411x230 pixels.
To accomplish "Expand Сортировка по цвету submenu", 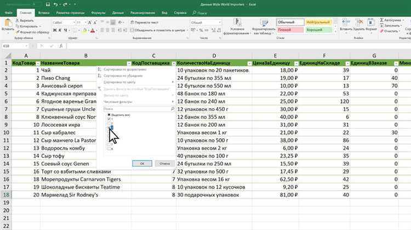I will (x=135, y=82).
